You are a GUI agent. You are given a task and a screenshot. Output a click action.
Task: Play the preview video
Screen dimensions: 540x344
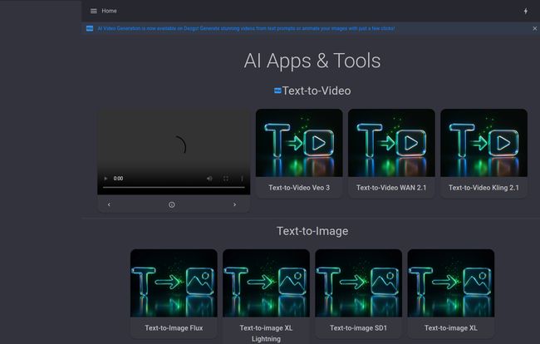click(x=106, y=179)
